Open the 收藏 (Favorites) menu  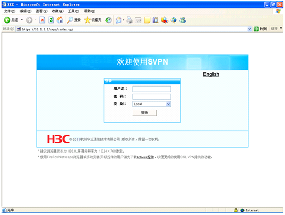[x=57, y=11]
